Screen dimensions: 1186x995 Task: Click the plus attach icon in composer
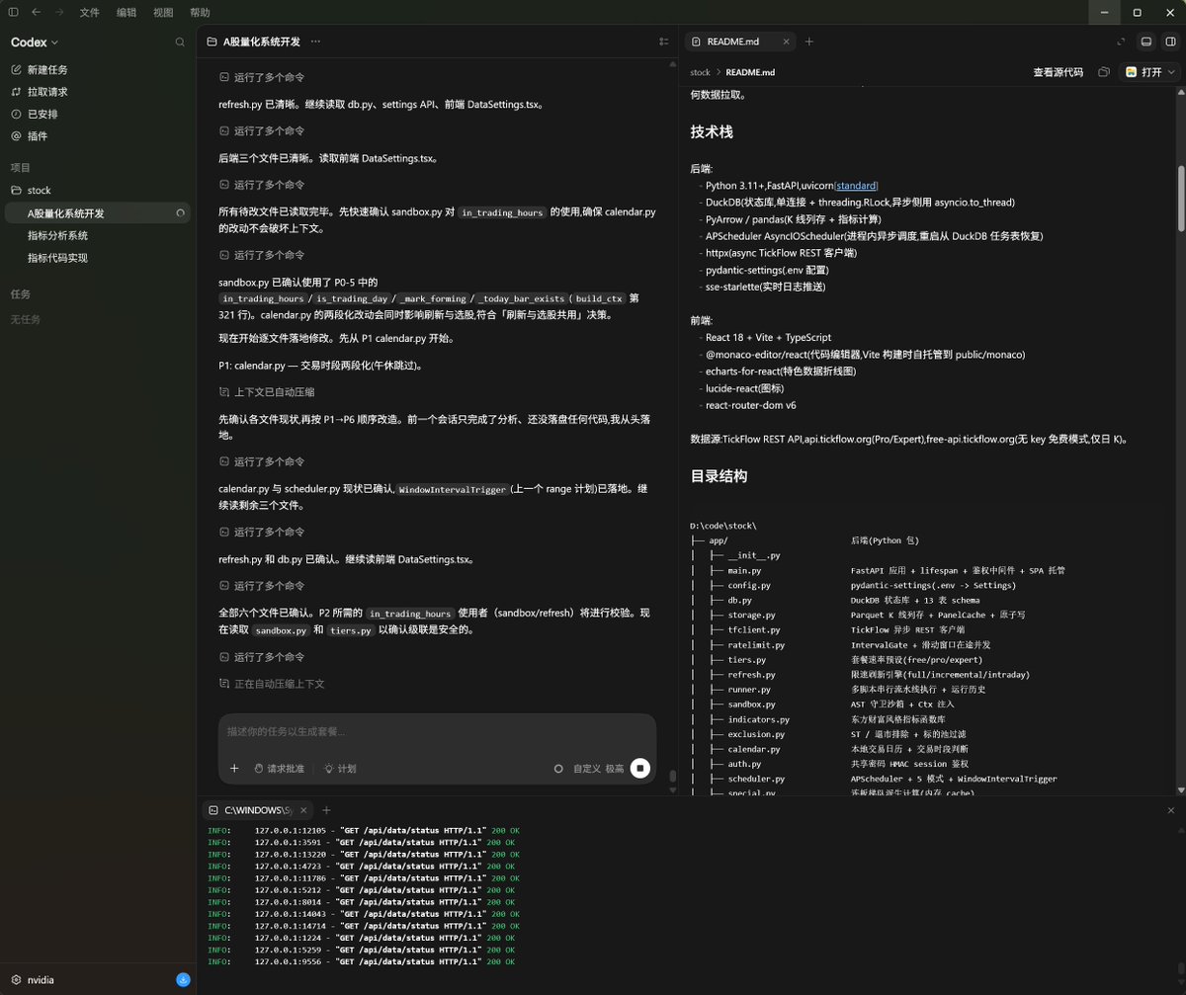coord(234,769)
